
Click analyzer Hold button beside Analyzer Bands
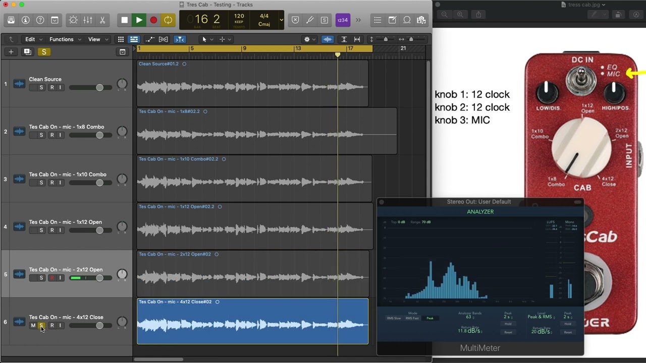point(508,324)
